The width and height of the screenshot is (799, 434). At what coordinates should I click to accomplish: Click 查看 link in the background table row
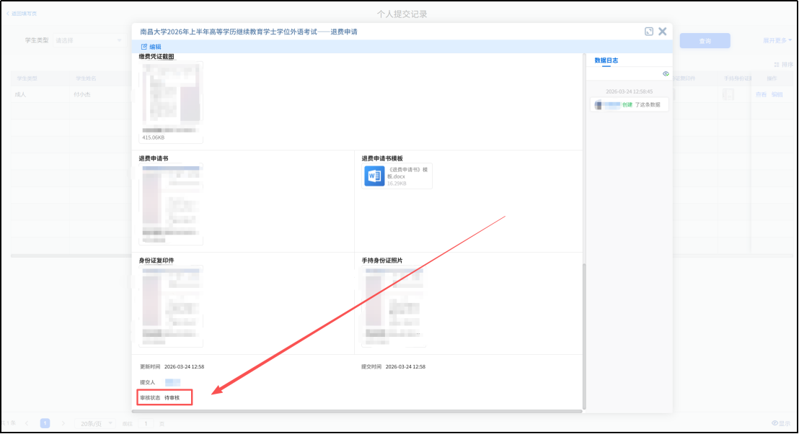(761, 94)
